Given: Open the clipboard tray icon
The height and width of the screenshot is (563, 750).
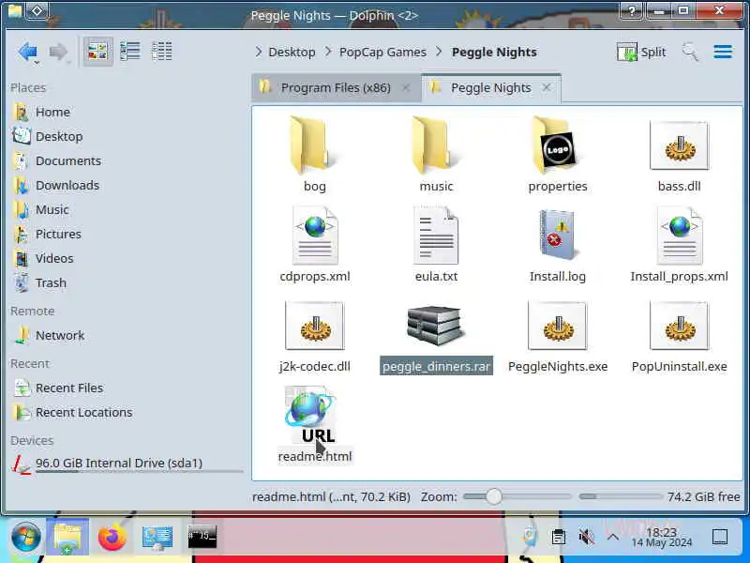Looking at the screenshot, I should (x=558, y=537).
